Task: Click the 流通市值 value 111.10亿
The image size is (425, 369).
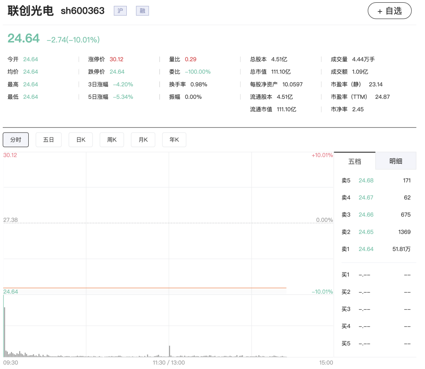Action: (x=286, y=109)
